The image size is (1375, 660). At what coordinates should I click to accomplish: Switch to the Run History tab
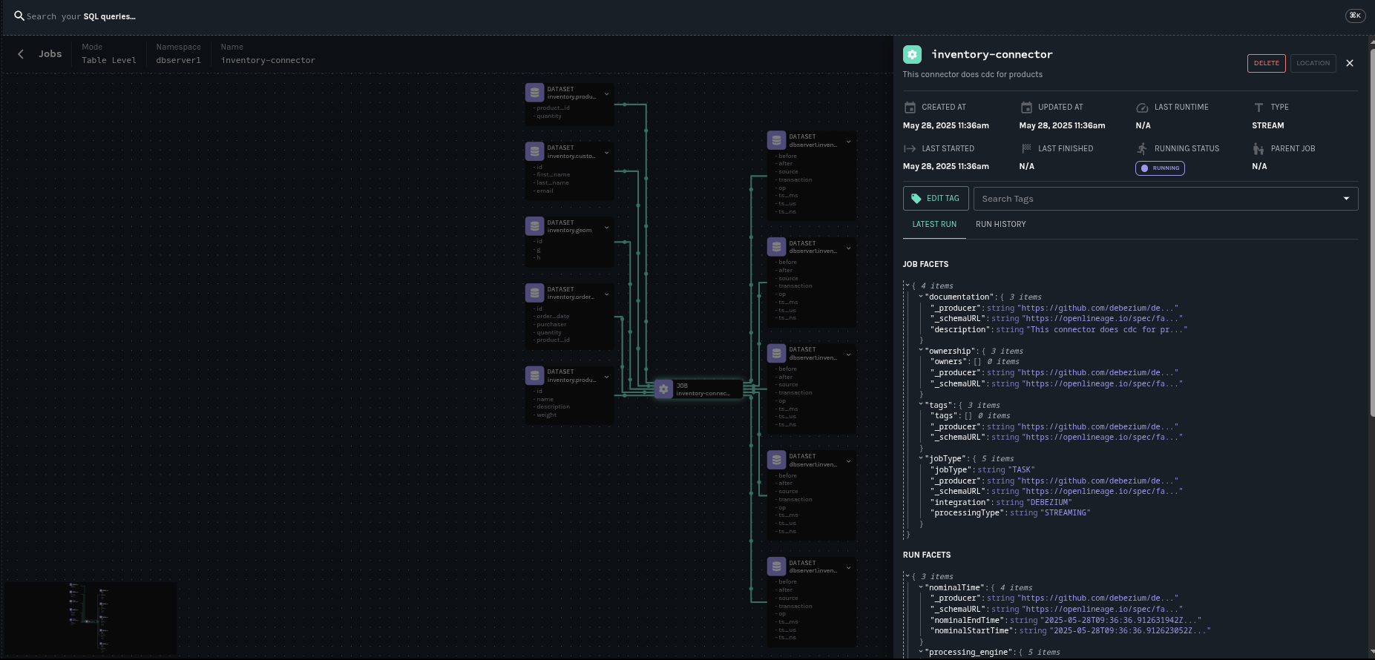(1000, 224)
